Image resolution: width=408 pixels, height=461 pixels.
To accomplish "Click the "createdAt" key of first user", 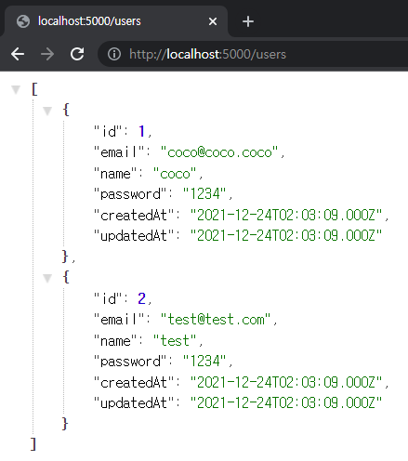I will (134, 215).
